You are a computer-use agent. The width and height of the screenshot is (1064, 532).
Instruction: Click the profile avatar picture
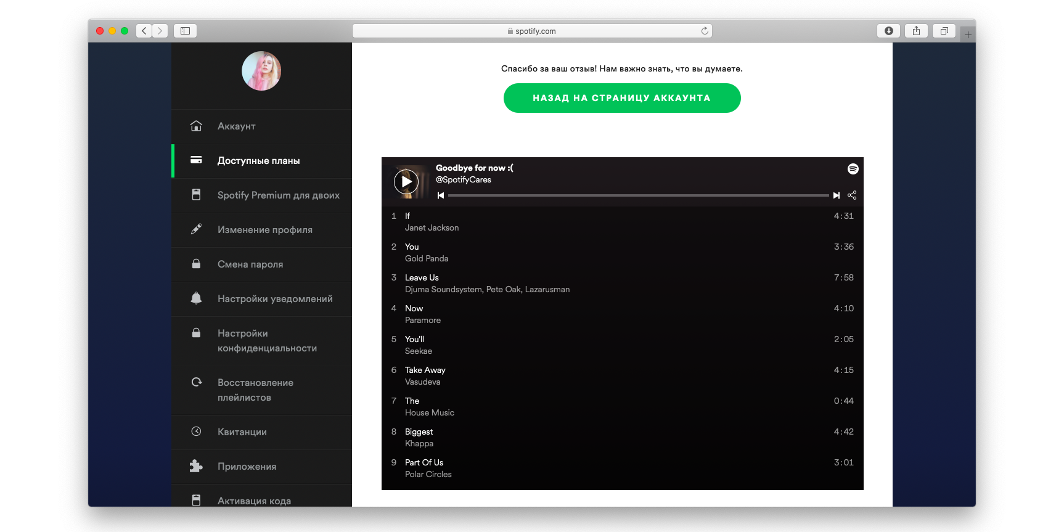coord(261,71)
